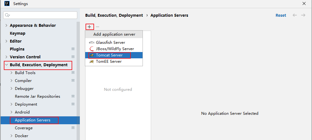Click the IntelliJ IDEA logo in title bar

[7, 3]
